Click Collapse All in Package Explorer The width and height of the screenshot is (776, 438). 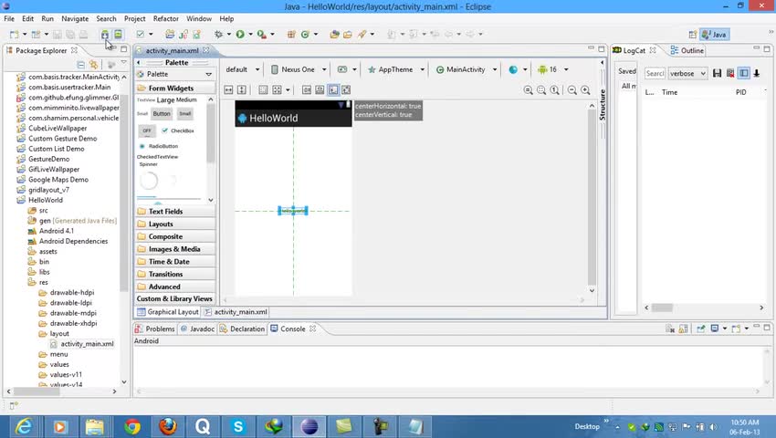pos(80,65)
